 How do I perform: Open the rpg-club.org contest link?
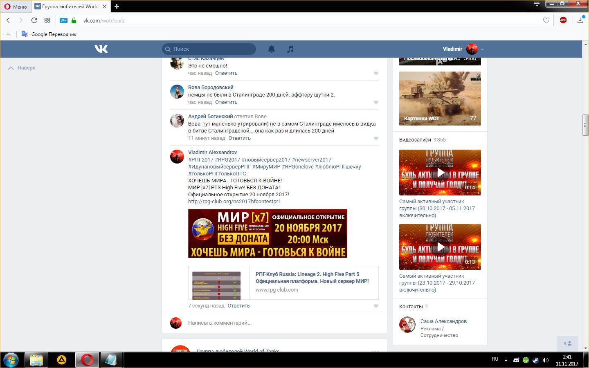(x=234, y=202)
